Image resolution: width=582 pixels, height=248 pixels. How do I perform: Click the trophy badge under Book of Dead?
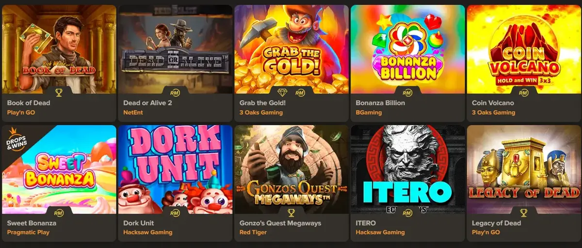pos(59,92)
